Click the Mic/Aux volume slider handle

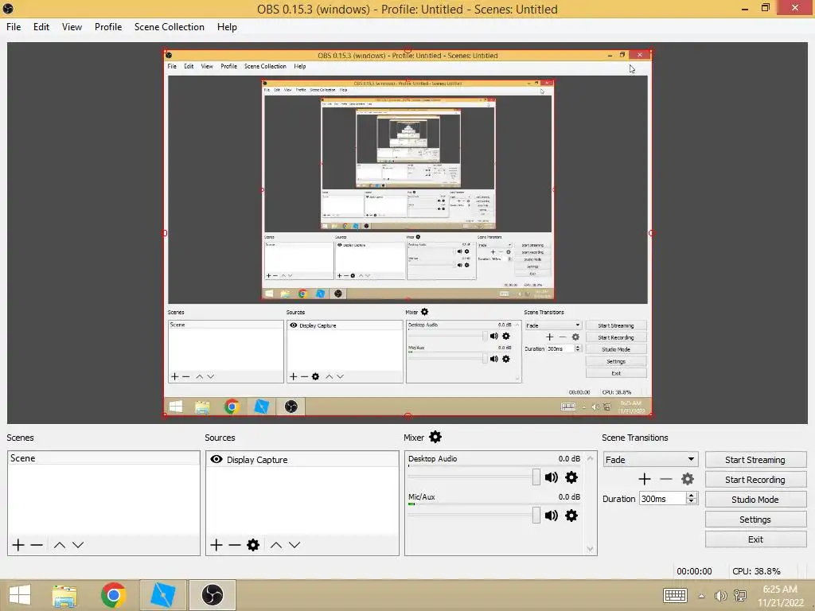click(536, 516)
